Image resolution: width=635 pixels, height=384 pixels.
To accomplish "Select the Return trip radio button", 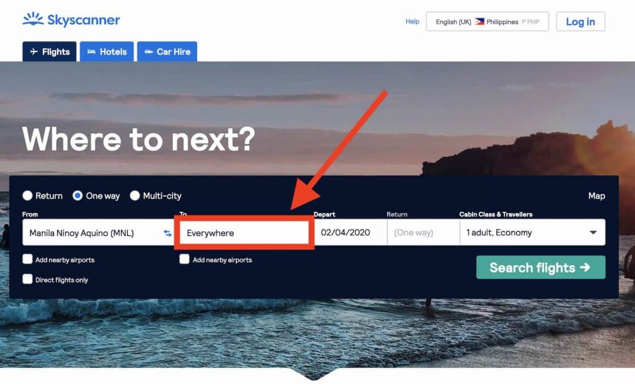I will 27,196.
